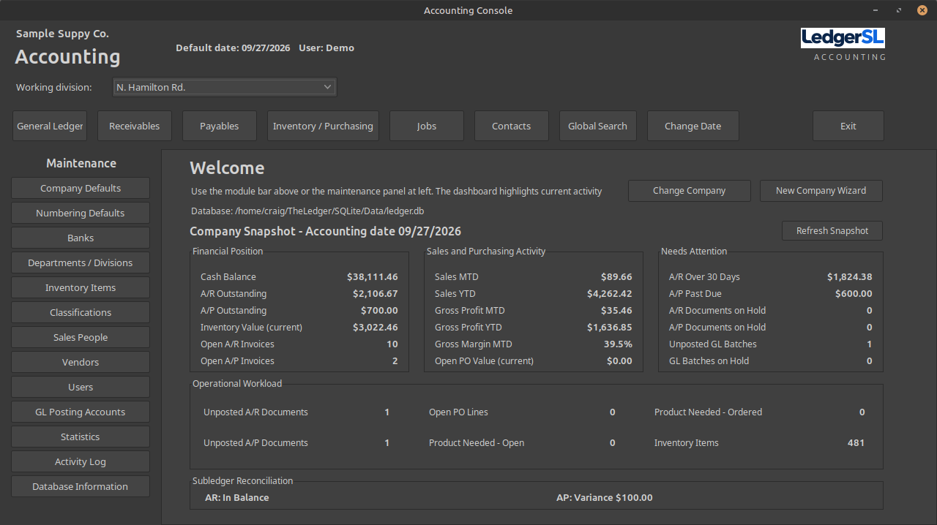Viewport: 937px width, 525px height.
Task: Open Departments / Divisions
Action: (x=81, y=262)
